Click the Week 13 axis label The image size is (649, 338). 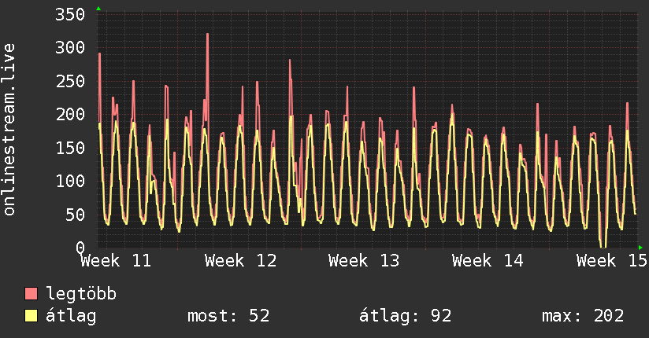(364, 261)
